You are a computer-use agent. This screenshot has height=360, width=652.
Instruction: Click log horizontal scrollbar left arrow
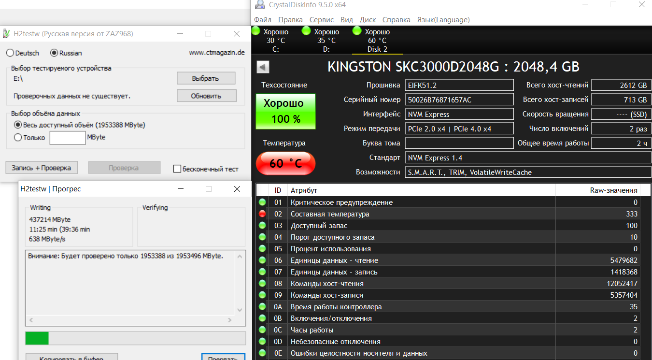point(31,320)
